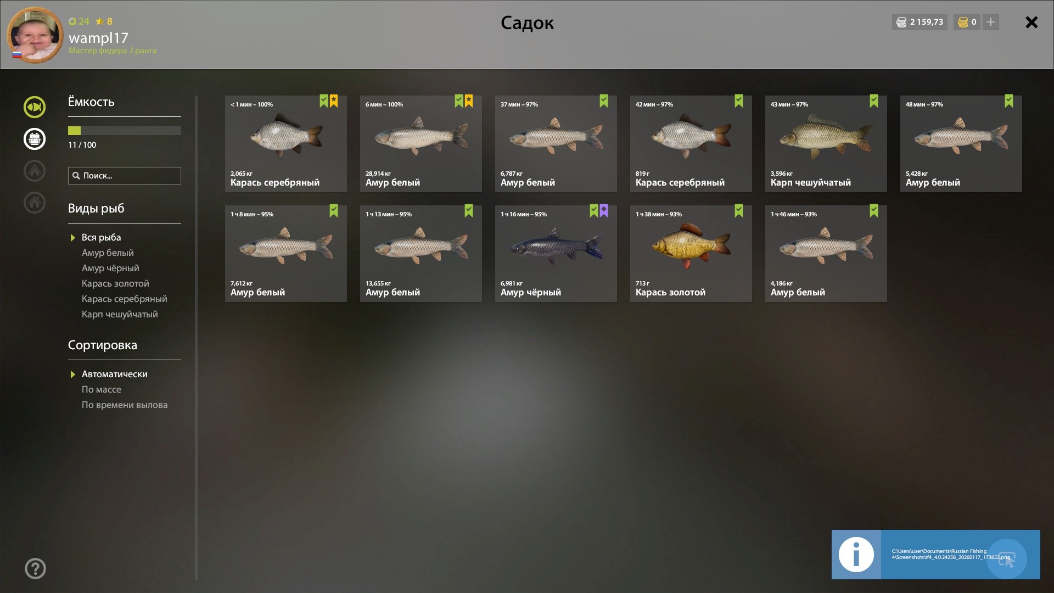Open the help question mark icon
1054x593 pixels.
pyautogui.click(x=35, y=568)
